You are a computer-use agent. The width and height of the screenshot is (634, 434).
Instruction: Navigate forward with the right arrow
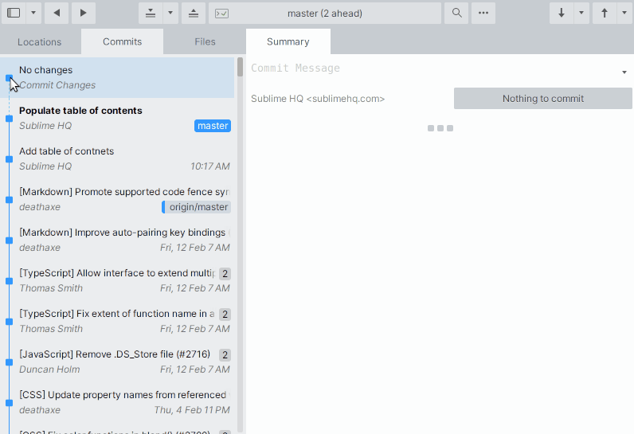84,13
